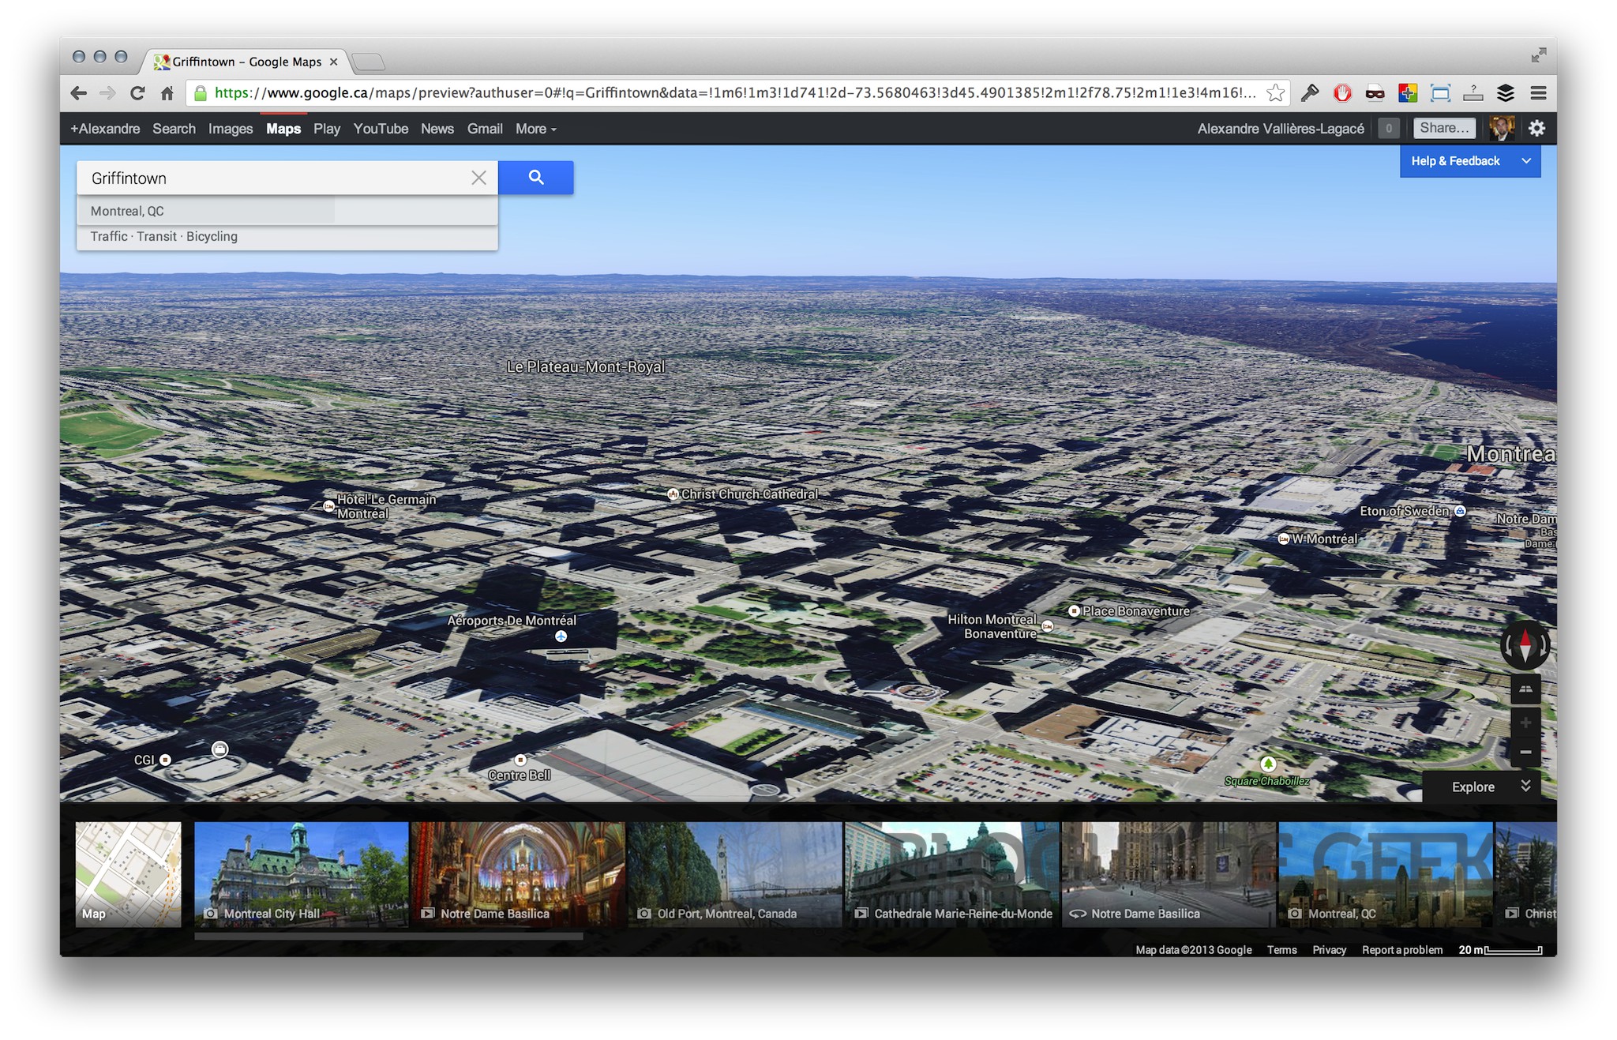
Task: Click the W Montréal marker
Action: tap(1284, 539)
